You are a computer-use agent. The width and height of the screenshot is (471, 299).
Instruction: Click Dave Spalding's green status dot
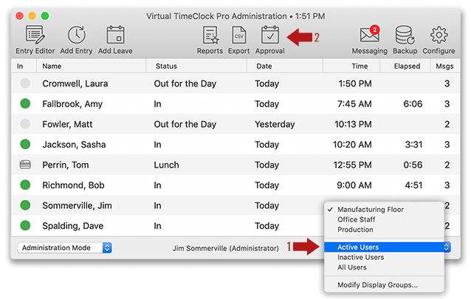(x=25, y=225)
